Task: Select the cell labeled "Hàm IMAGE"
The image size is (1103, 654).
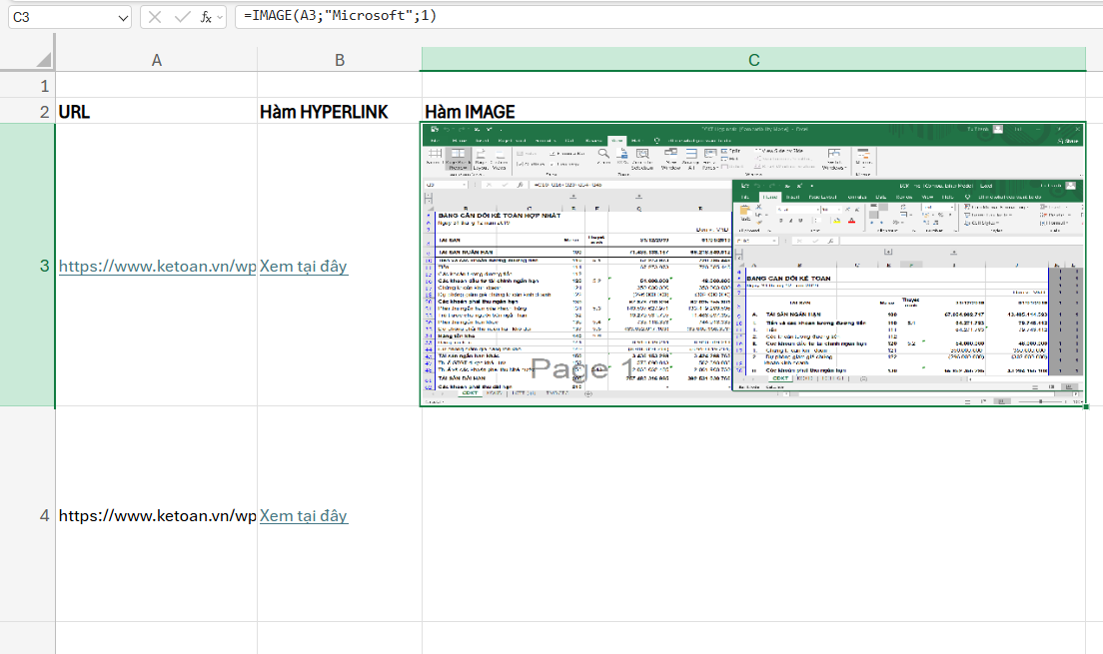Action: pos(470,112)
